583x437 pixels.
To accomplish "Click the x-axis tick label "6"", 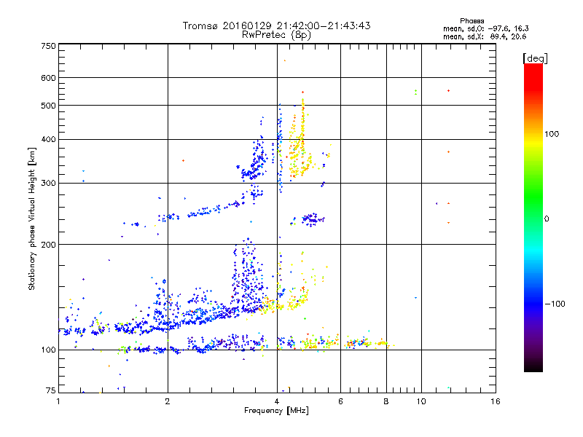I will pos(340,401).
